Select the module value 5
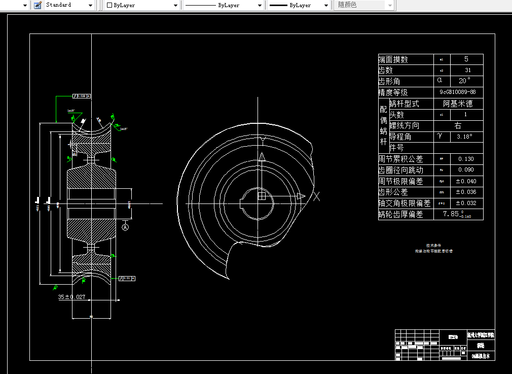512x374 pixels. point(466,59)
